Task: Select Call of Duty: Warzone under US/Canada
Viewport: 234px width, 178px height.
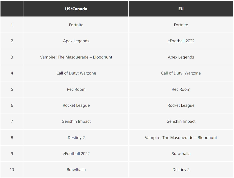Action: (x=76, y=73)
